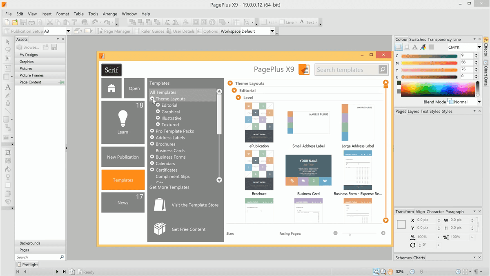Select the Pointer tool in the left toolbar
Image resolution: width=490 pixels, height=276 pixels.
[x=8, y=42]
